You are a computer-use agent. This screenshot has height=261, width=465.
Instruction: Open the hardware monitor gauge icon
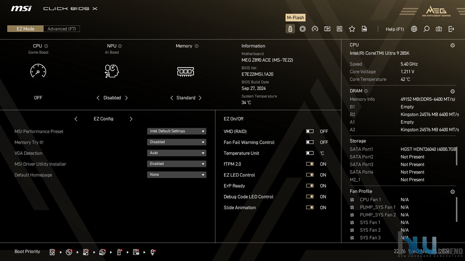(x=315, y=29)
